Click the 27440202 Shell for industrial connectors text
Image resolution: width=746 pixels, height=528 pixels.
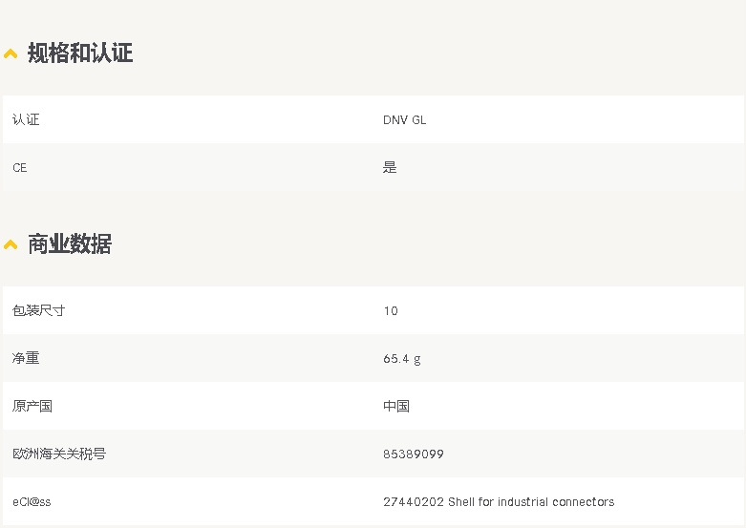pyautogui.click(x=499, y=502)
